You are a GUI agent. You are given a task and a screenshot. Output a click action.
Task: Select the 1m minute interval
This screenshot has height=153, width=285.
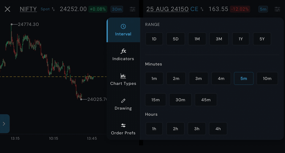154,79
